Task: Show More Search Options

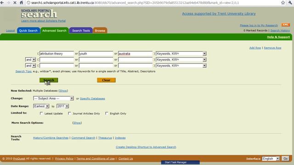Action: click(x=77, y=123)
